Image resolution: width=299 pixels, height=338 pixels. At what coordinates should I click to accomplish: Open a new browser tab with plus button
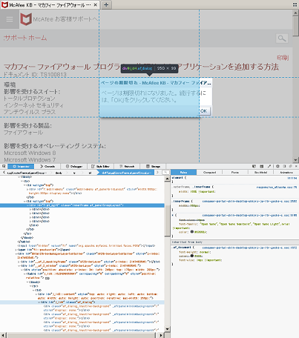[106, 4]
